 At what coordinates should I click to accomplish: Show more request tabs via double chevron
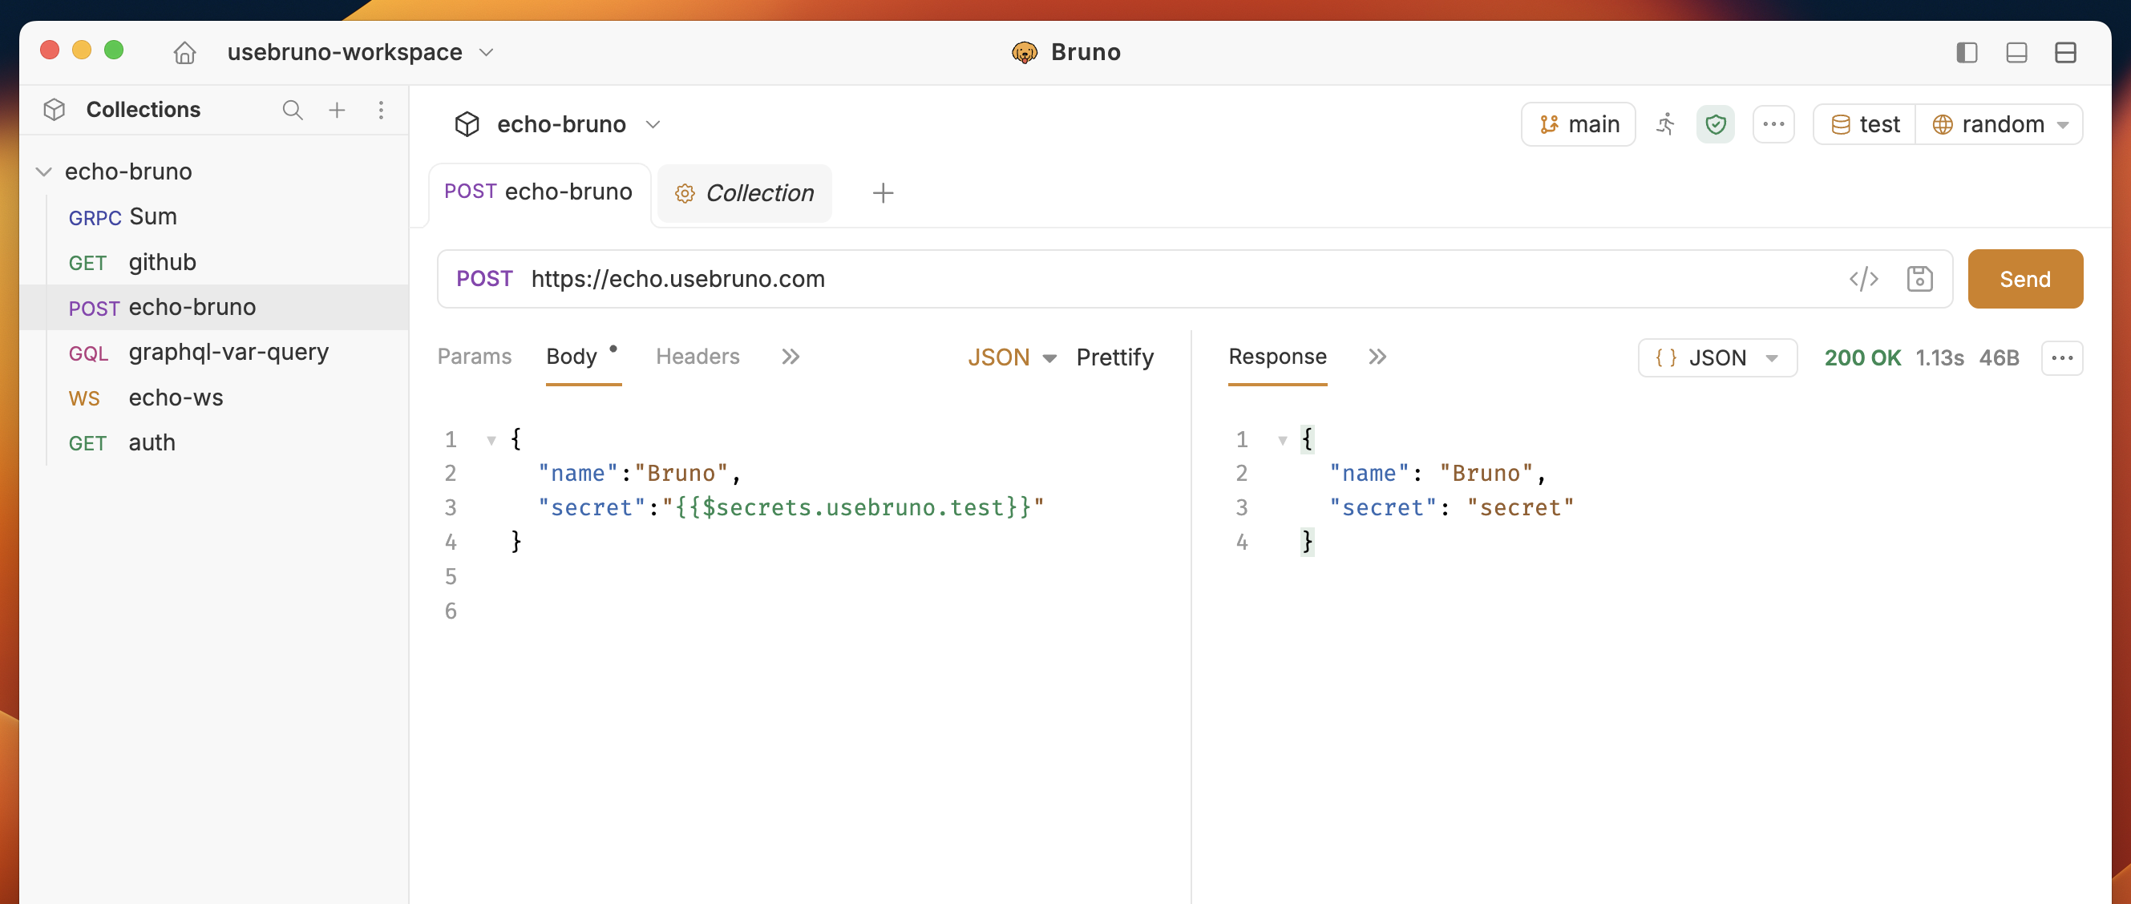pos(790,357)
